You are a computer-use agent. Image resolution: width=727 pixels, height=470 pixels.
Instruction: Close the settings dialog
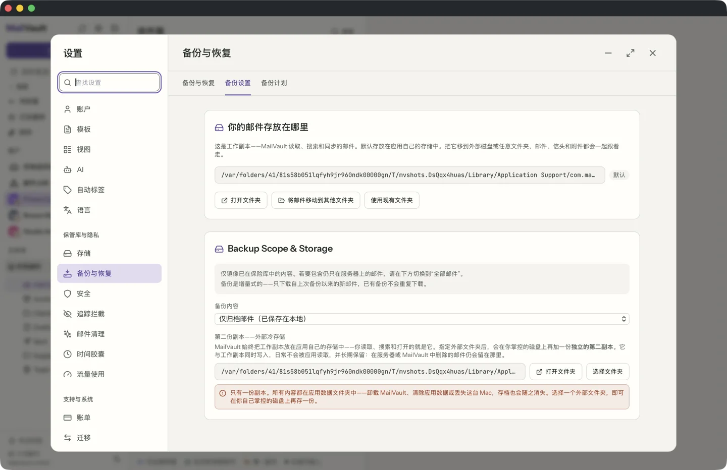pos(653,53)
